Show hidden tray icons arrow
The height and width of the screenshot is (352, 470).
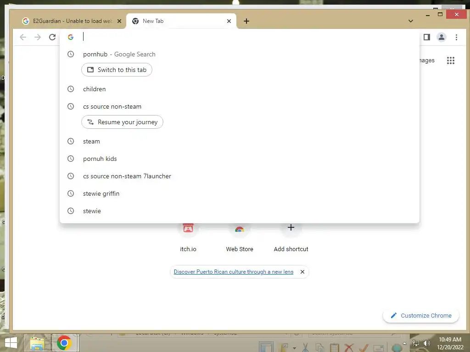405,343
